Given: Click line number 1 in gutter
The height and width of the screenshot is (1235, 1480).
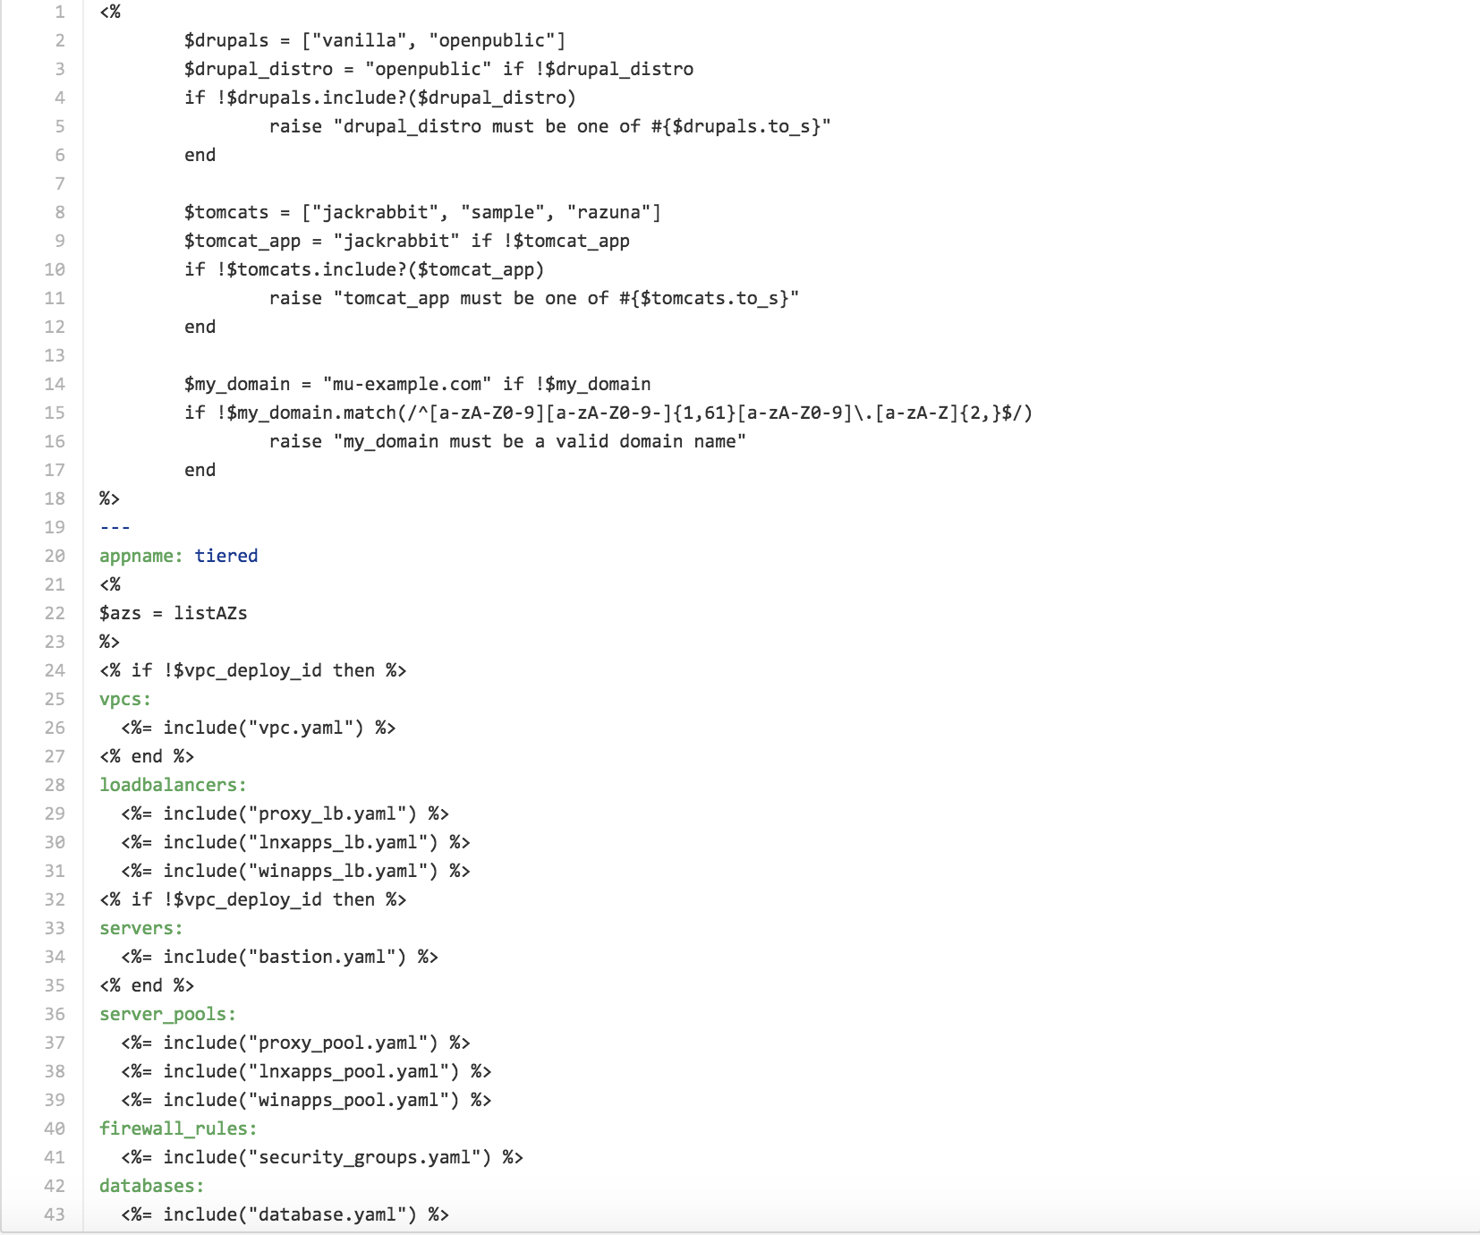Looking at the screenshot, I should point(59,12).
